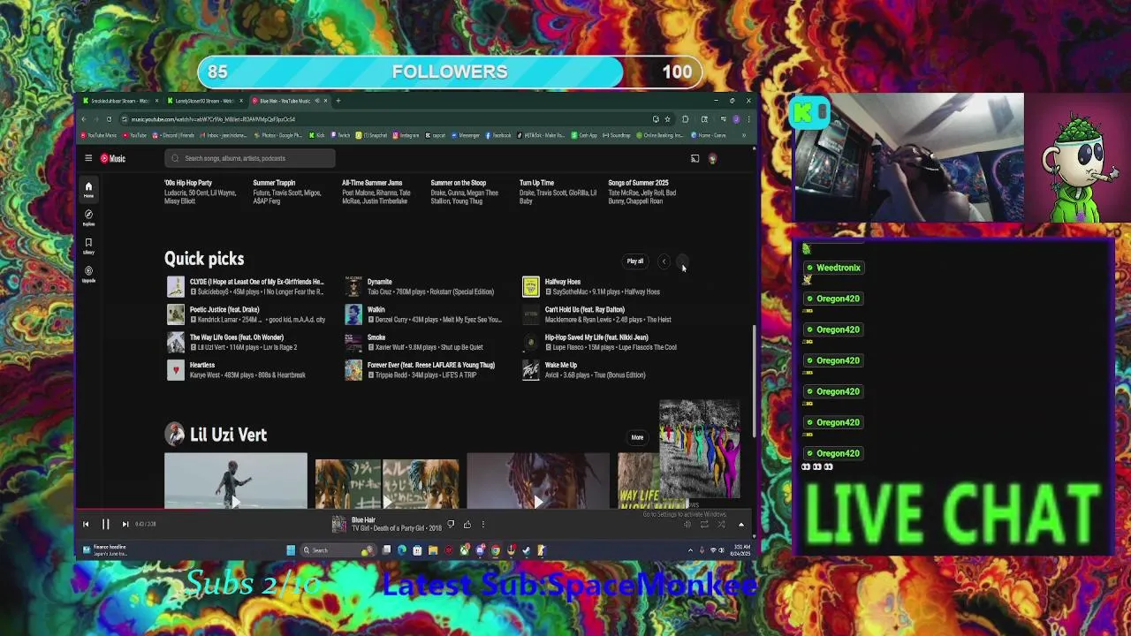Toggle shuffle in the player bar

(x=721, y=525)
